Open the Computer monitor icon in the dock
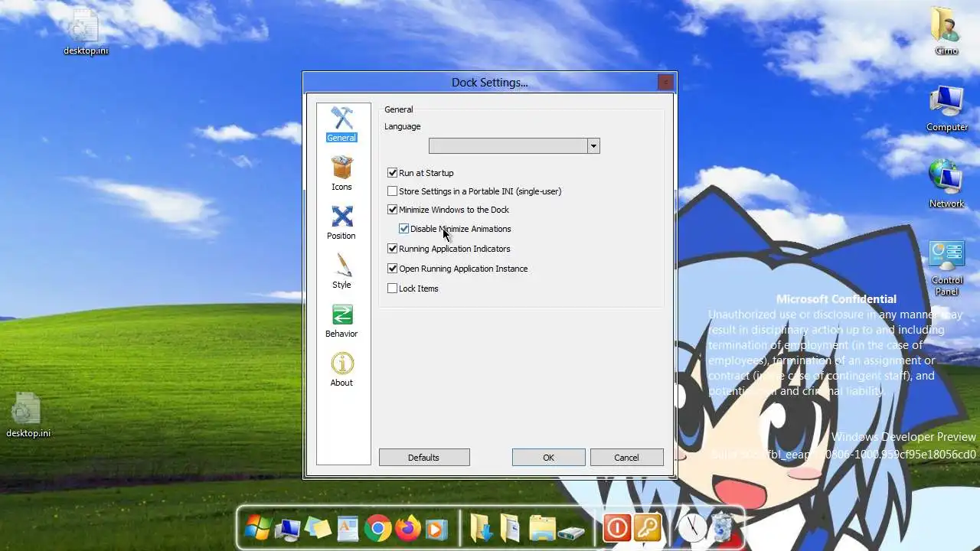This screenshot has height=551, width=980. point(288,528)
